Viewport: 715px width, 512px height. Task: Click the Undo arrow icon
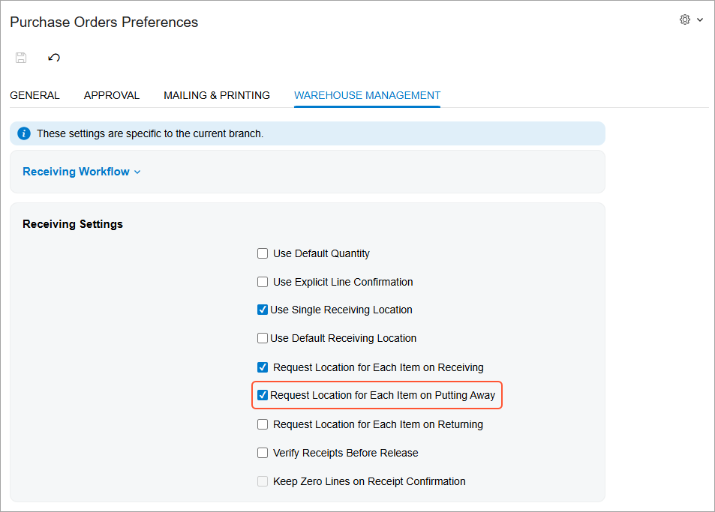pos(54,58)
